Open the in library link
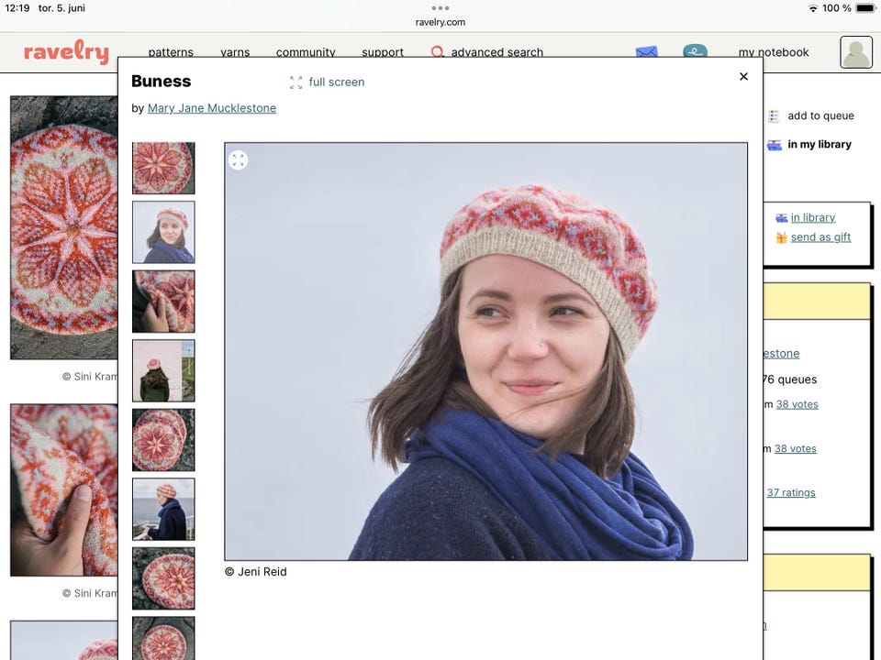881x660 pixels. pos(813,217)
